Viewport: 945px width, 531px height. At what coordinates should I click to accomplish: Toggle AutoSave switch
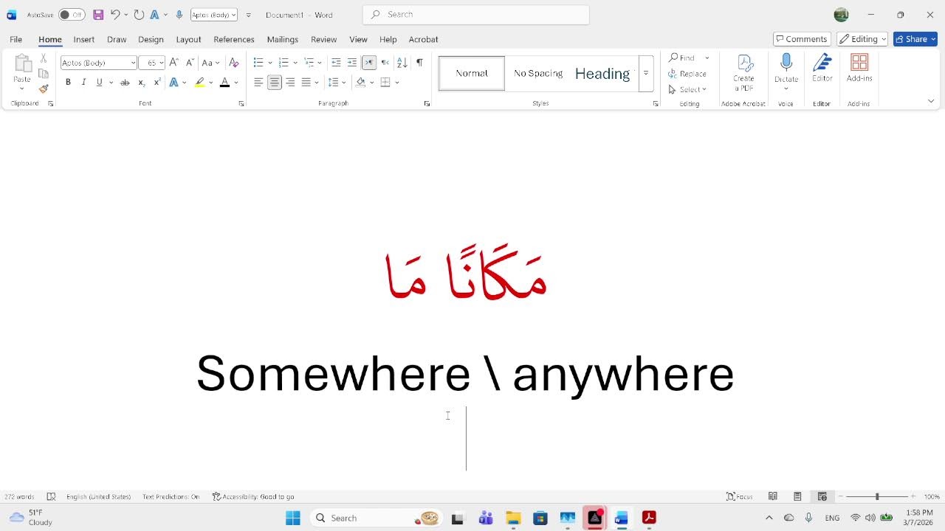(x=72, y=15)
